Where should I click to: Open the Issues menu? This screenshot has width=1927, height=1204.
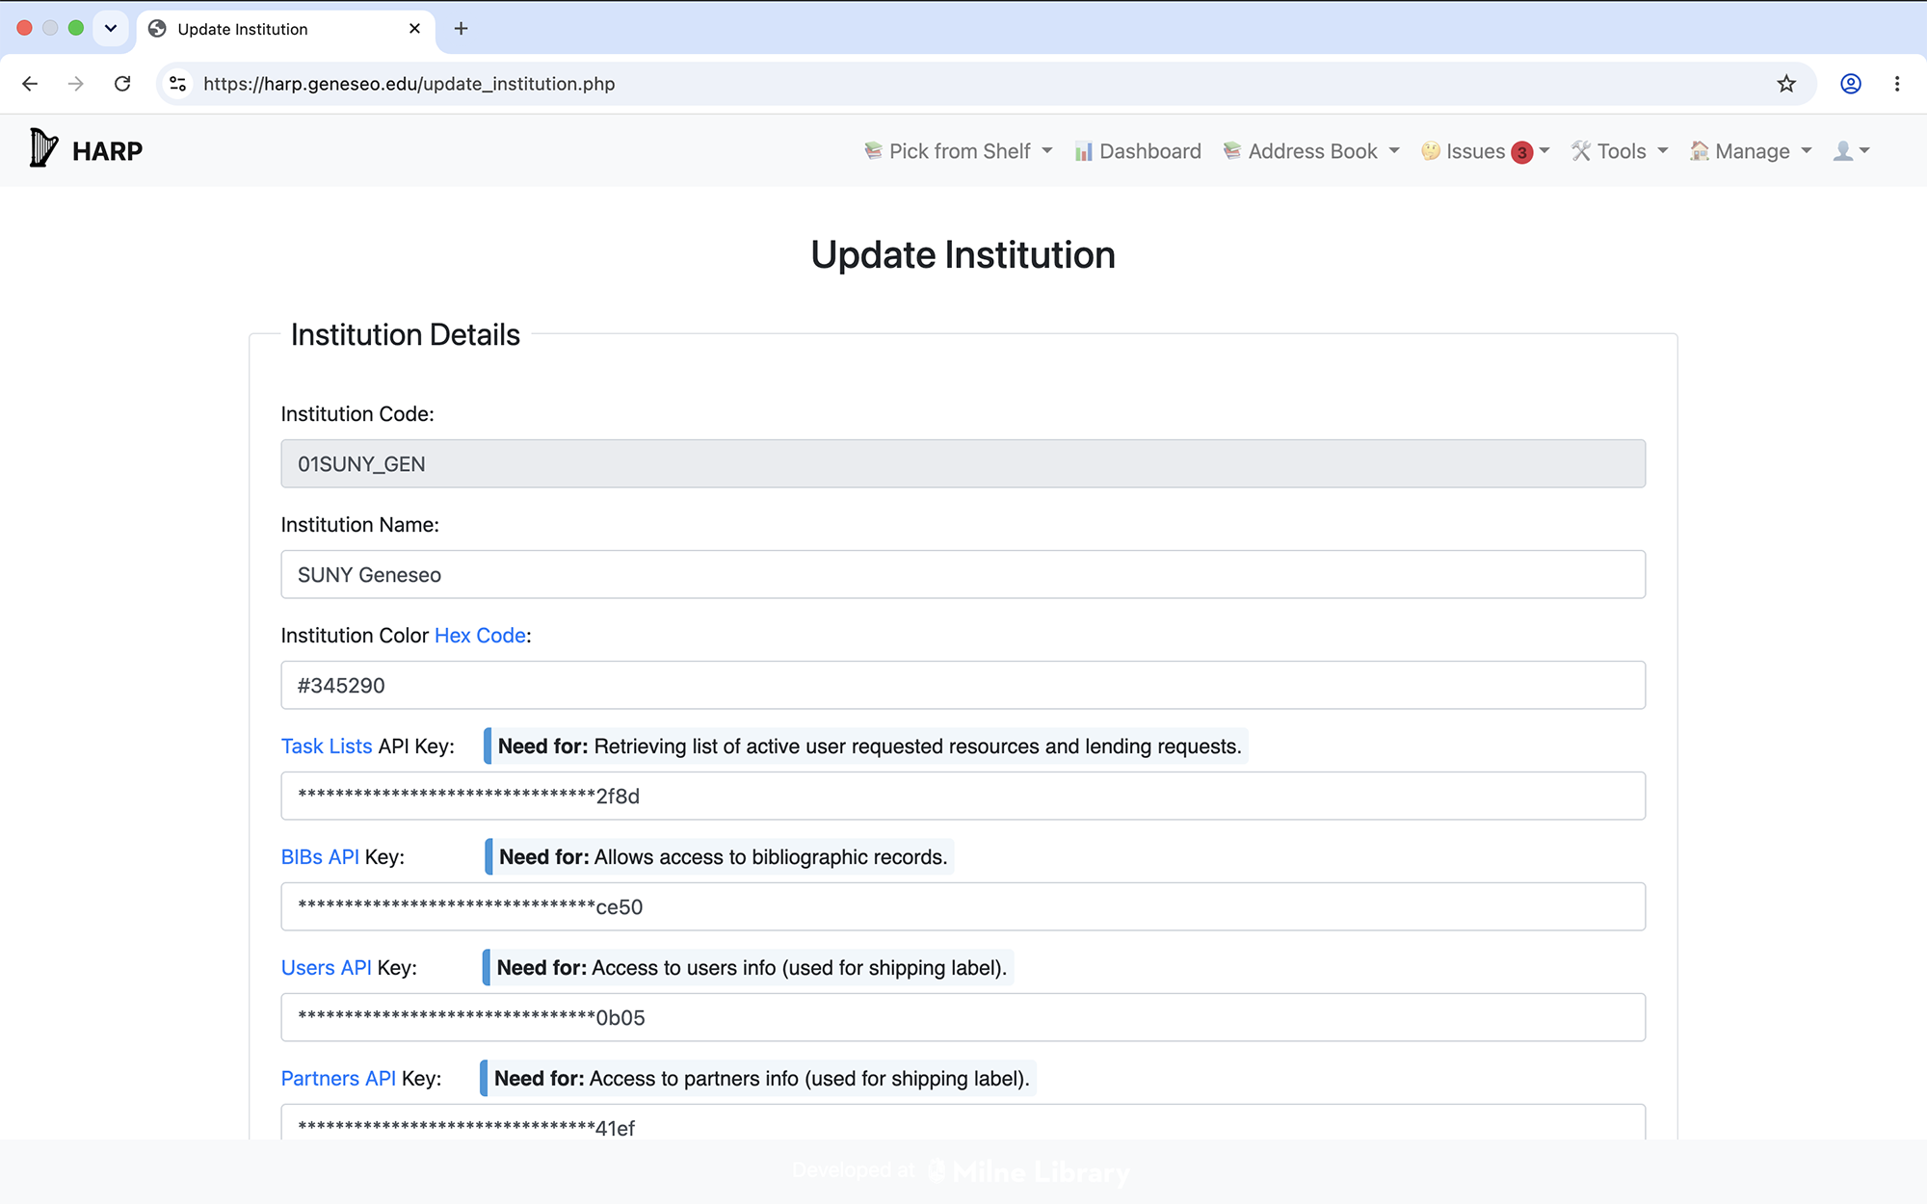point(1485,151)
